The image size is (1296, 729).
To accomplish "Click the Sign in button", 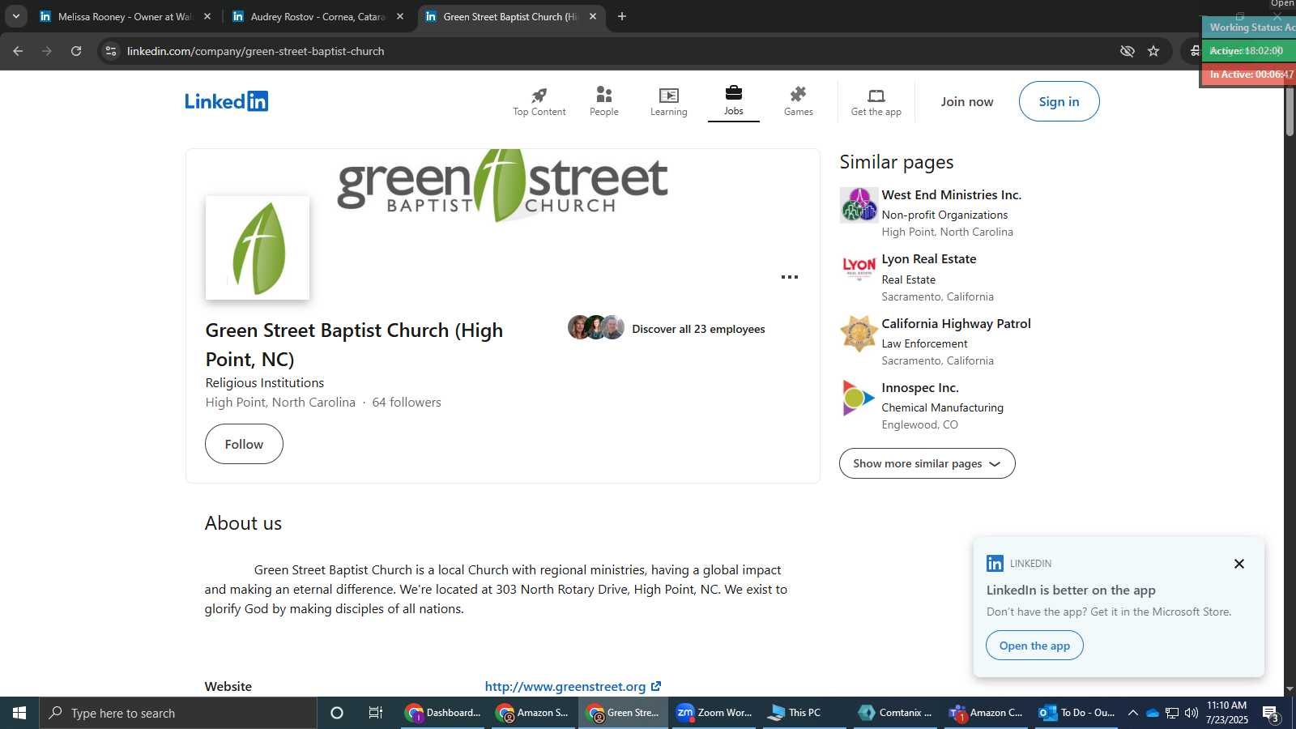I will coord(1059,101).
